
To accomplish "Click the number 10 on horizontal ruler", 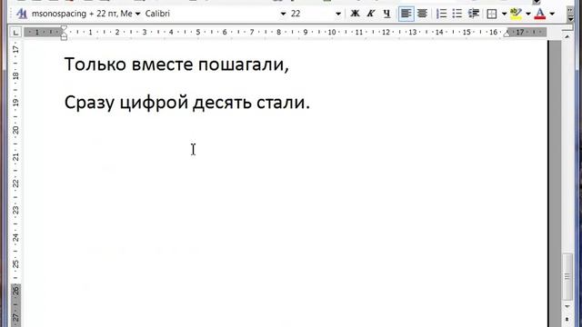I will [x=331, y=33].
